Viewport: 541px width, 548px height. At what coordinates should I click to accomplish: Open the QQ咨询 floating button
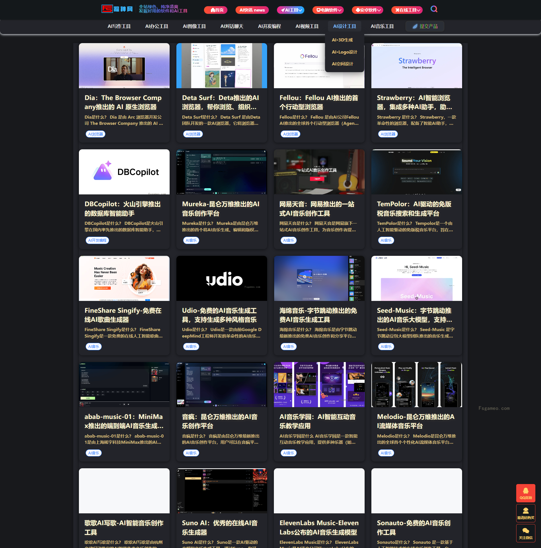click(526, 493)
